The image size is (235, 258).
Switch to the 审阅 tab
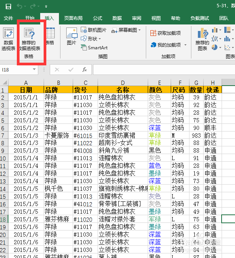point(137,18)
